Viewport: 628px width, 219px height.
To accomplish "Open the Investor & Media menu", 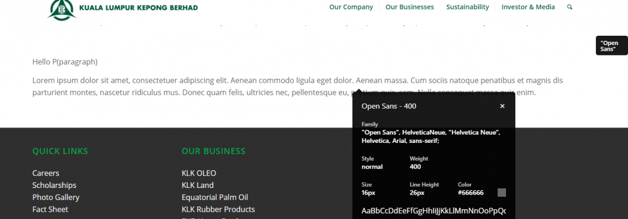I will [528, 7].
